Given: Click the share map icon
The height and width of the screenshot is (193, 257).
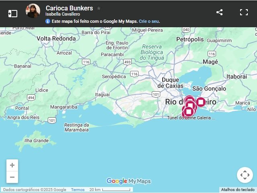Looking at the screenshot, I should point(220,12).
